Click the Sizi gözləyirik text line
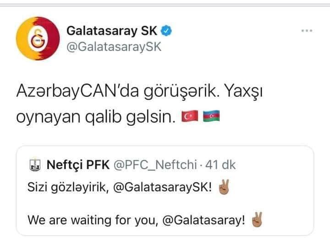 coord(68,187)
